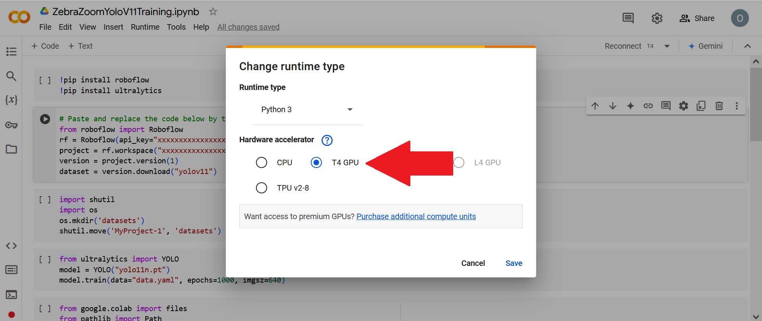Open the user account avatar
This screenshot has width=762, height=321.
coord(740,18)
